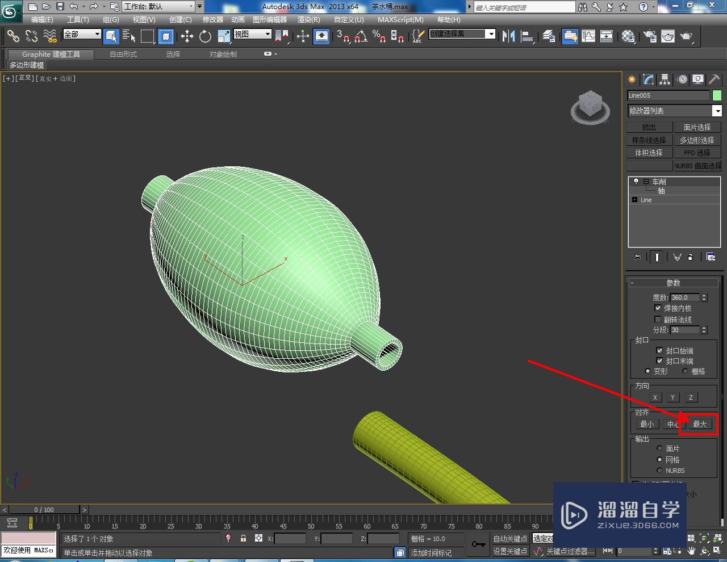Click the 分段 spinner arrows
The height and width of the screenshot is (562, 727).
point(704,330)
